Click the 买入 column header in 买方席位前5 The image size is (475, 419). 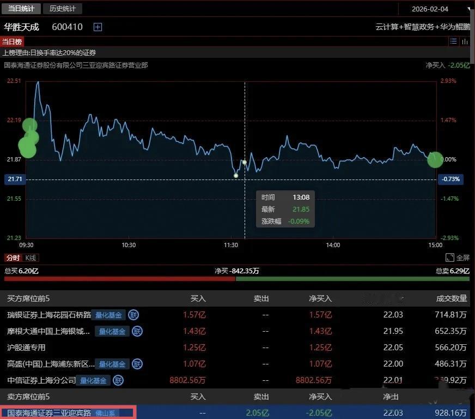coord(198,298)
